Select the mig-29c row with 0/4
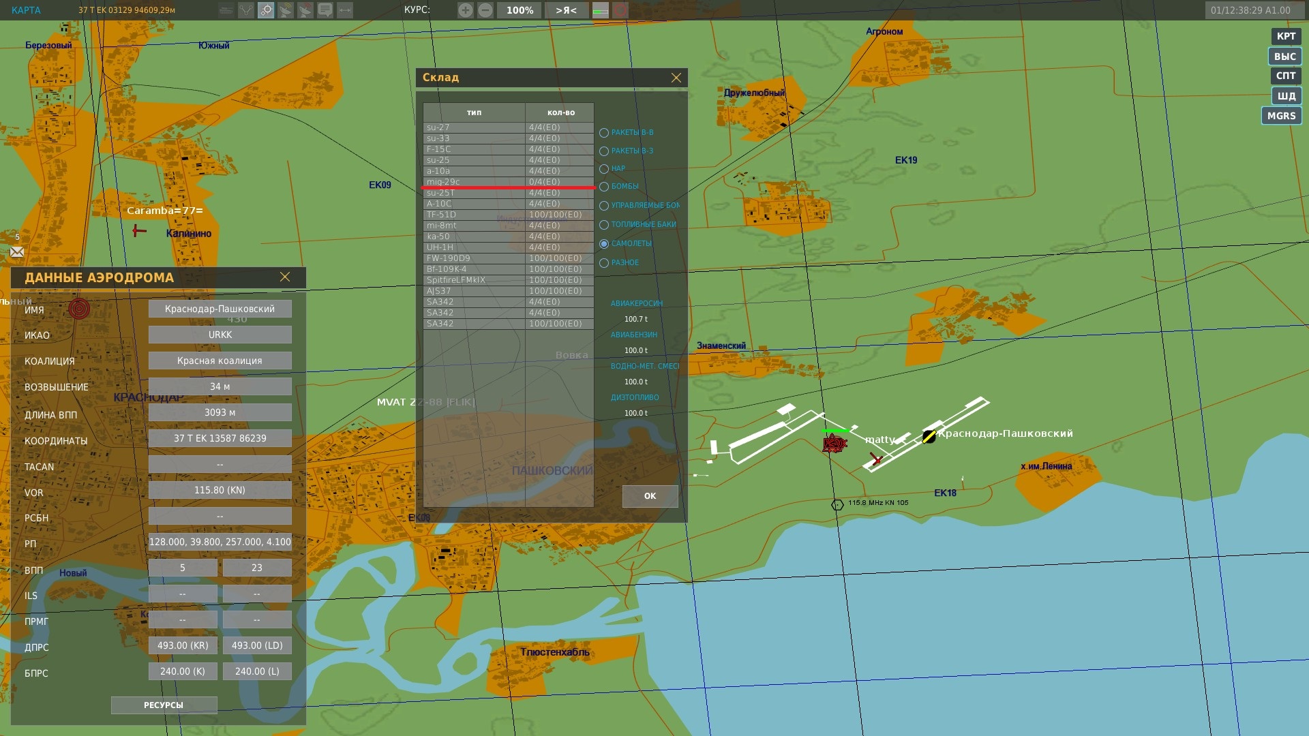 509,182
